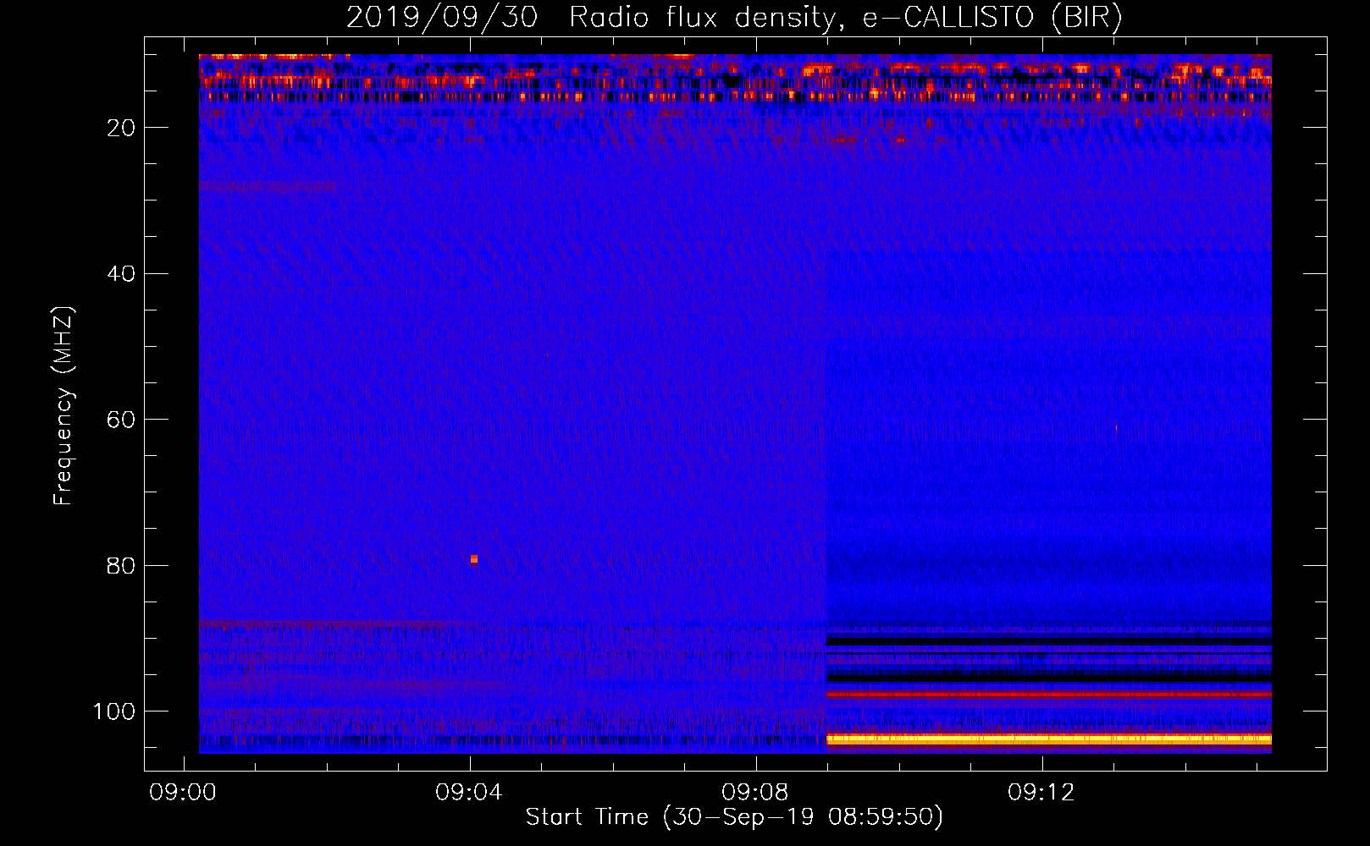Click the 'Frequency (MHZ)' axis label
Viewport: 1370px width, 846px height.
[64, 406]
